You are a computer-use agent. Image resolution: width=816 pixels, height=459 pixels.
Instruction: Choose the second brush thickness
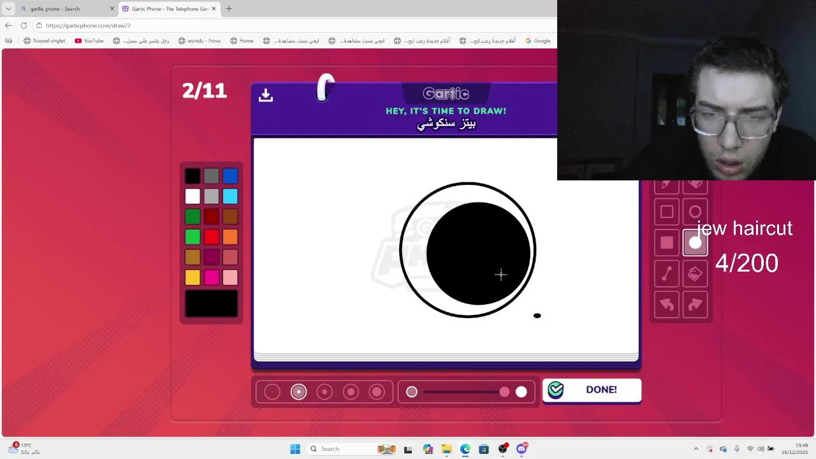point(298,392)
